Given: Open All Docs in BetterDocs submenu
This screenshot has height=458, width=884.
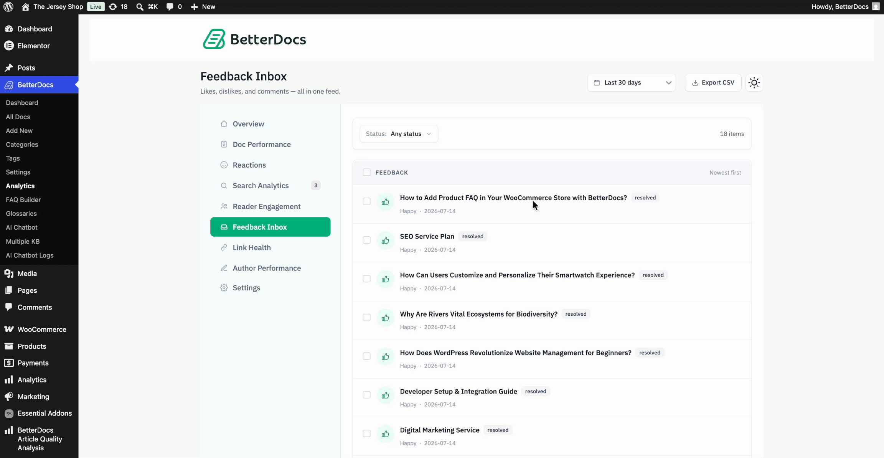Looking at the screenshot, I should [x=18, y=117].
